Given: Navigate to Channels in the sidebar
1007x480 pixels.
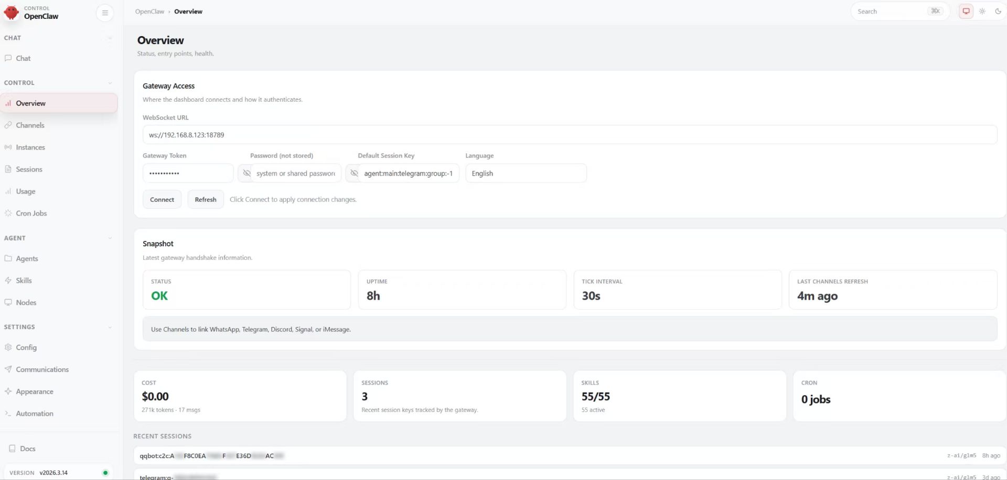Looking at the screenshot, I should point(30,125).
